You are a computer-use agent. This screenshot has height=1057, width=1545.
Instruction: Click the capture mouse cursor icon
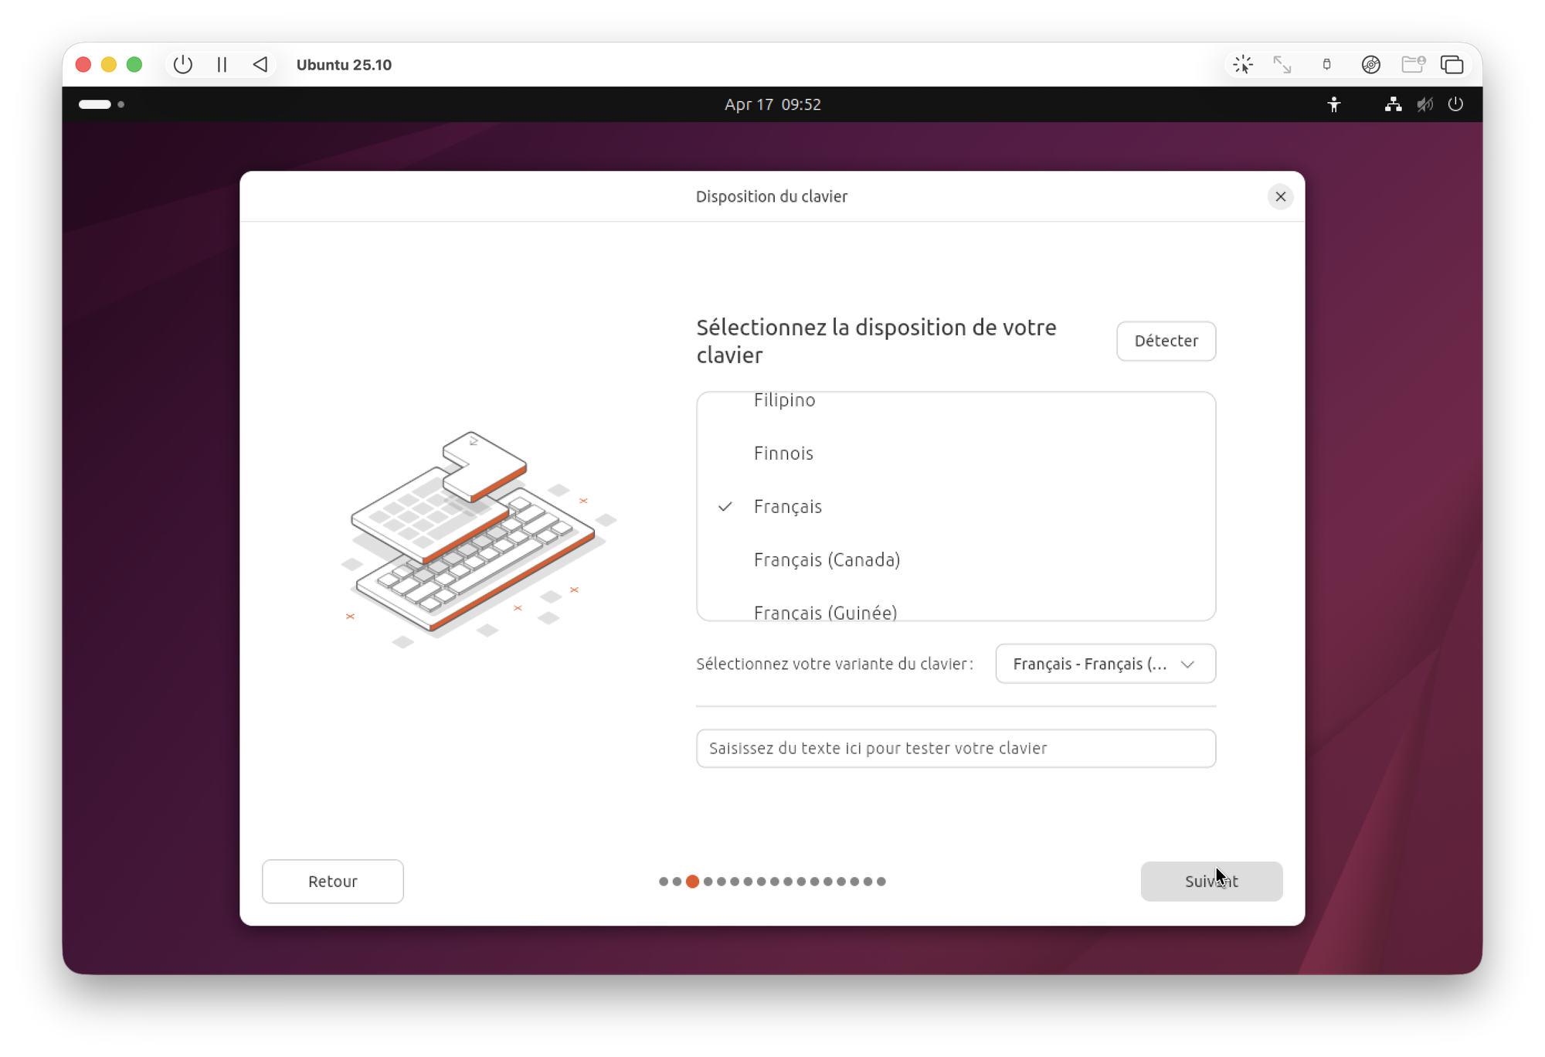coord(1243,65)
